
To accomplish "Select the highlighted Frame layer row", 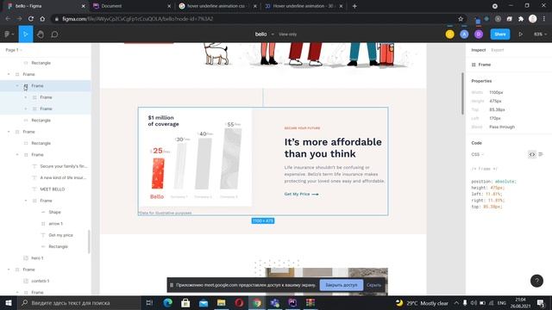I will tap(46, 86).
